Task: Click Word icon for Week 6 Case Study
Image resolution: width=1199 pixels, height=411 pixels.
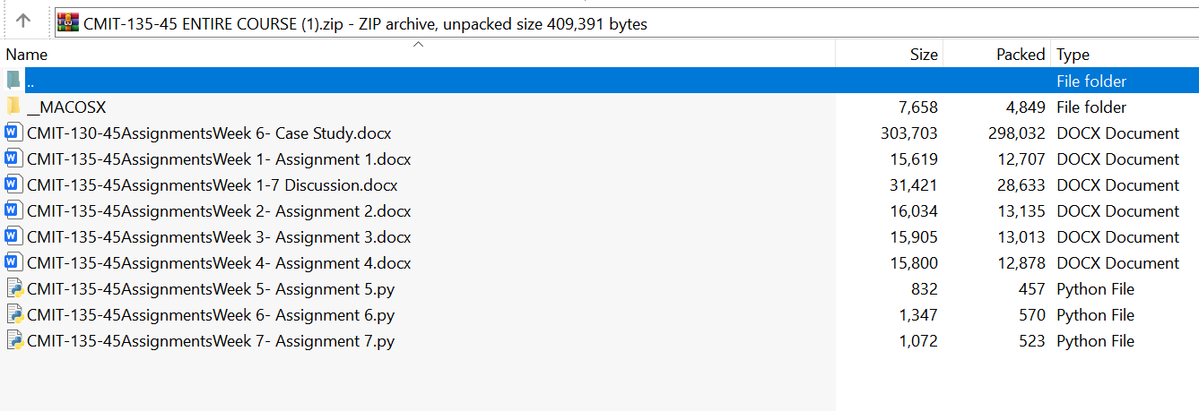Action: point(13,133)
